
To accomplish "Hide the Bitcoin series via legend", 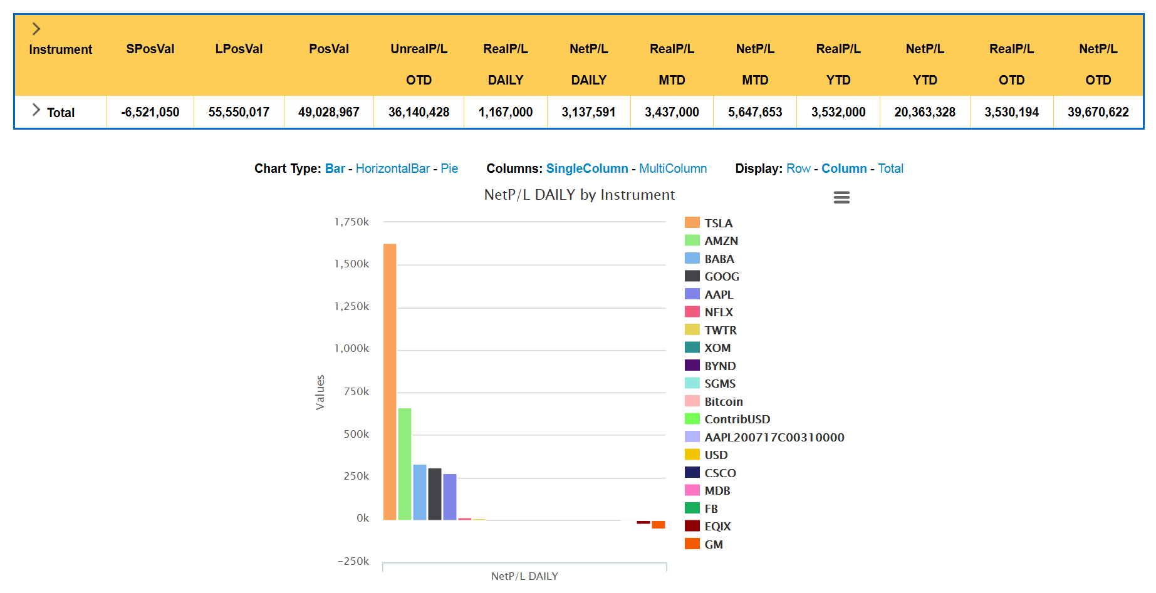I will click(723, 401).
